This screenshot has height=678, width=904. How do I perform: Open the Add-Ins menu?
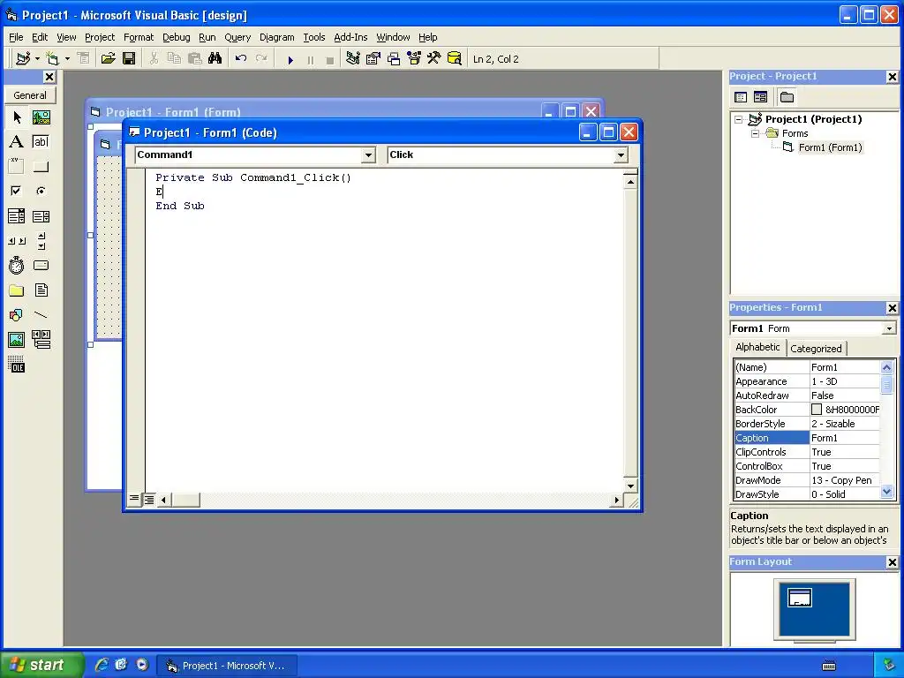pyautogui.click(x=350, y=37)
